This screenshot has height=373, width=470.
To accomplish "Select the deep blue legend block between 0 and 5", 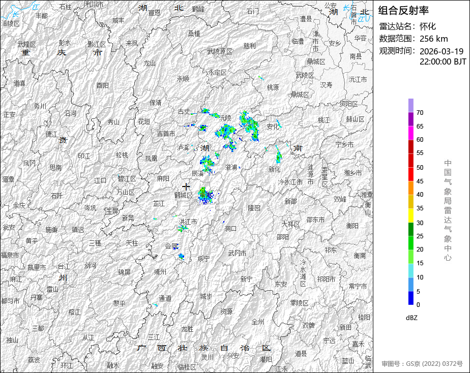I will [410, 298].
